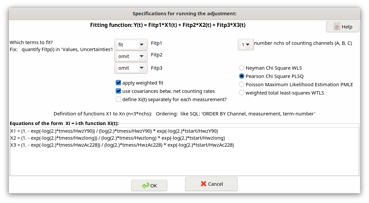Open the Fitp2 omit dropdown

pyautogui.click(x=131, y=56)
